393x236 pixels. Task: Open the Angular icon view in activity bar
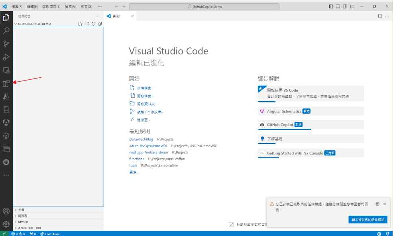tap(6, 122)
